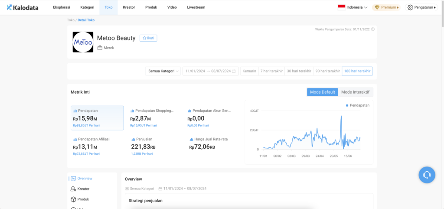The width and height of the screenshot is (444, 209).
Task: Click the Rp15,95JT Per hari text
Action: pyautogui.click(x=144, y=125)
